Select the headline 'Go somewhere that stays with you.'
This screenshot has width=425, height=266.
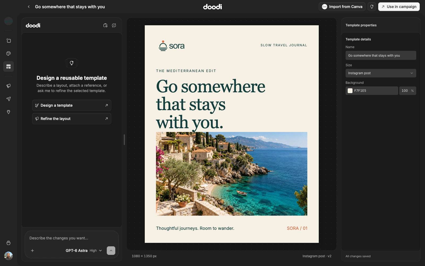coord(211,104)
